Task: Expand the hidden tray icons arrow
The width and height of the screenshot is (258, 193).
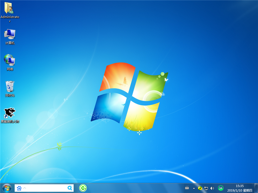Action: 194,188
